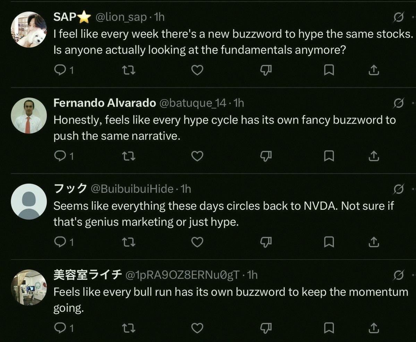Open the @BuibuibuiHide handle link
Viewport: 416px width, 342px height.
click(132, 189)
